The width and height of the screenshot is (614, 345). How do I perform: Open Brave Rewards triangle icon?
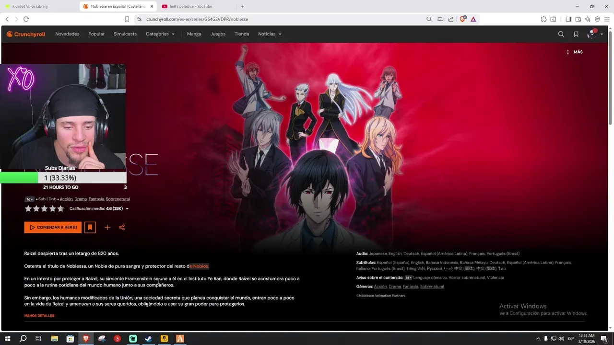pyautogui.click(x=473, y=19)
